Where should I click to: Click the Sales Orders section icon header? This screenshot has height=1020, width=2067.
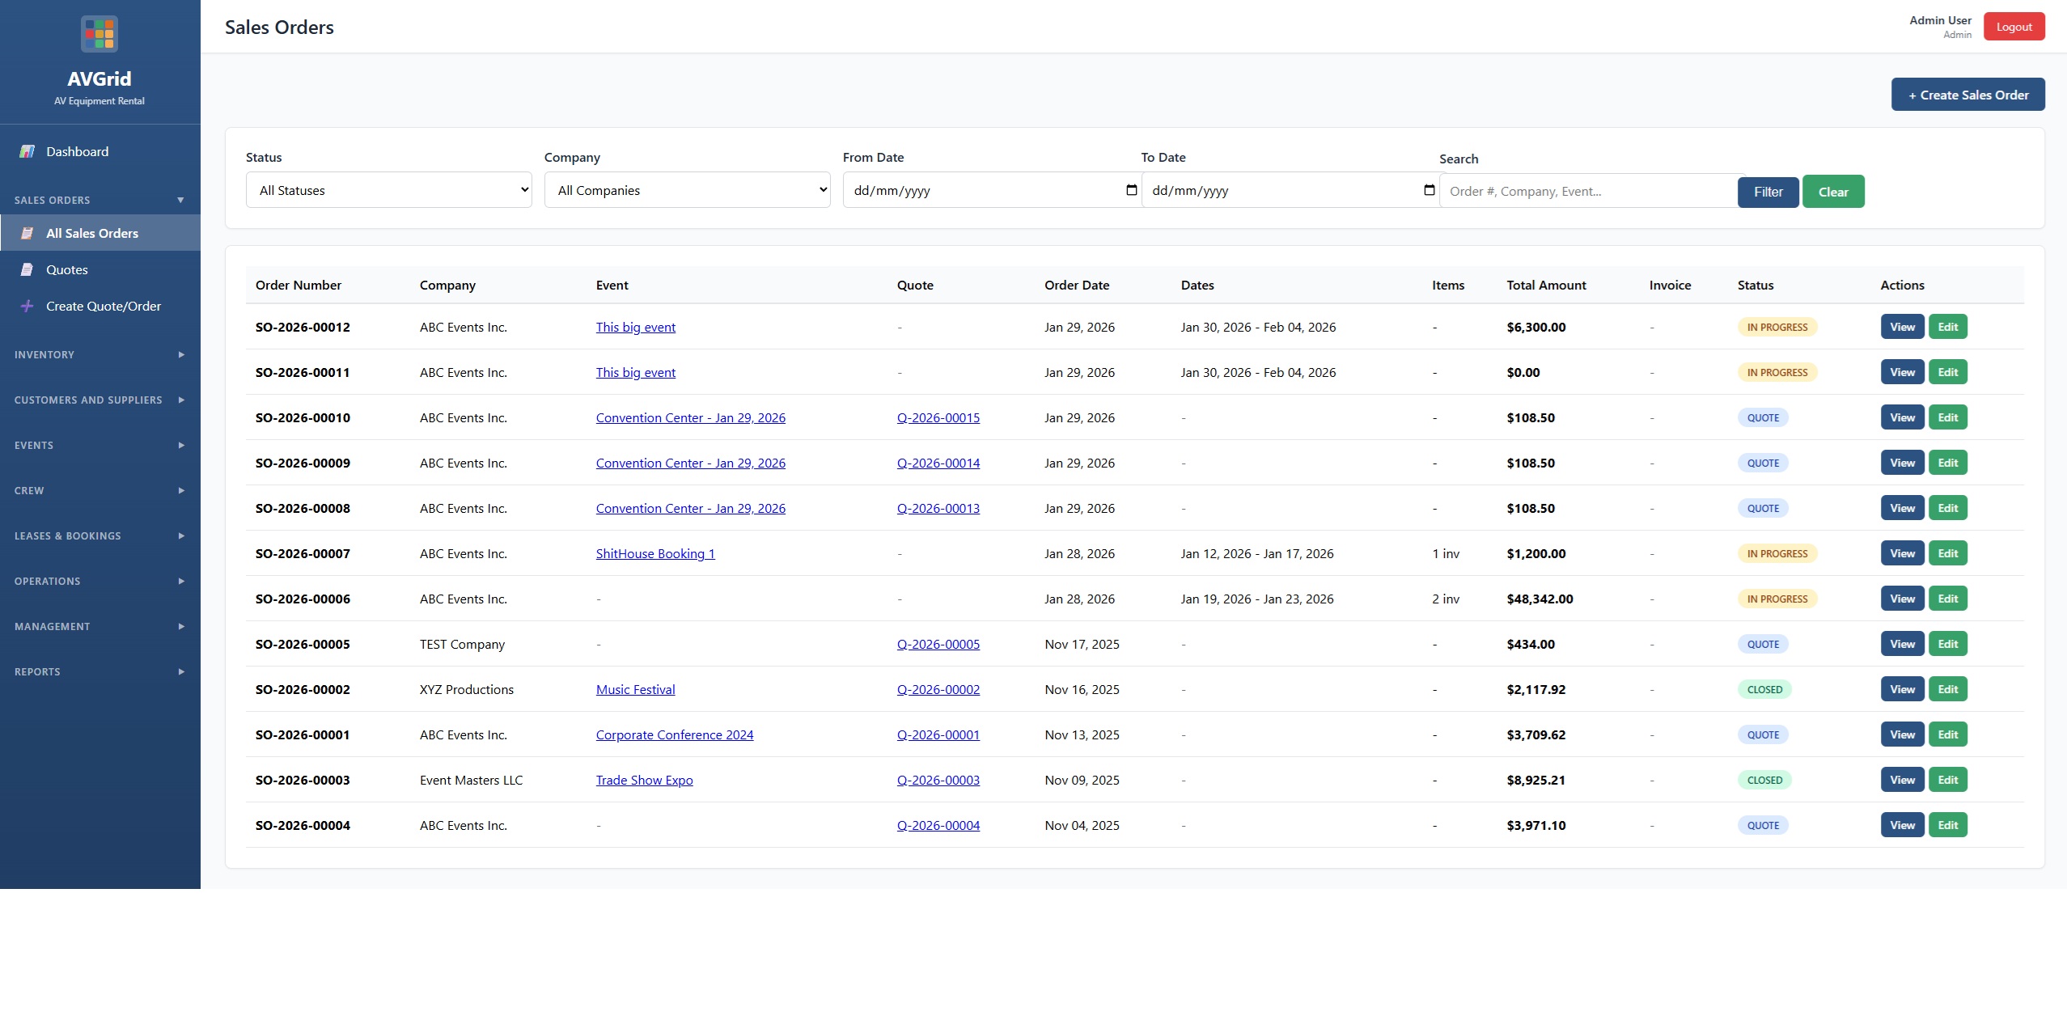[x=52, y=200]
